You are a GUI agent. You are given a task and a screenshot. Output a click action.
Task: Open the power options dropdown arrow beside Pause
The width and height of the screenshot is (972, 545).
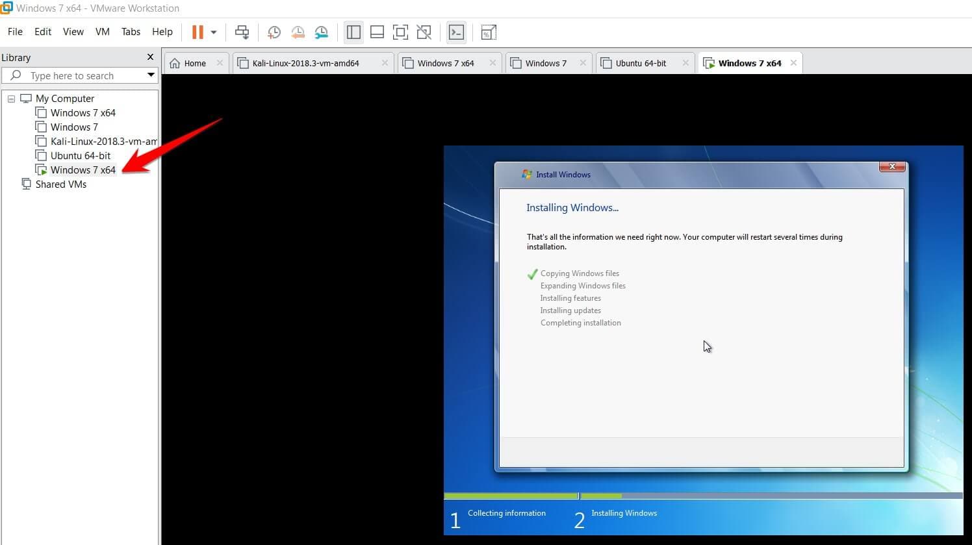pyautogui.click(x=213, y=32)
